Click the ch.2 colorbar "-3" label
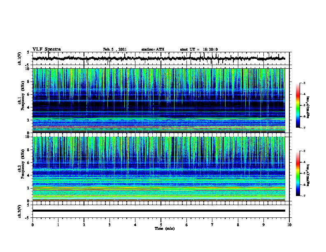 (x=304, y=151)
